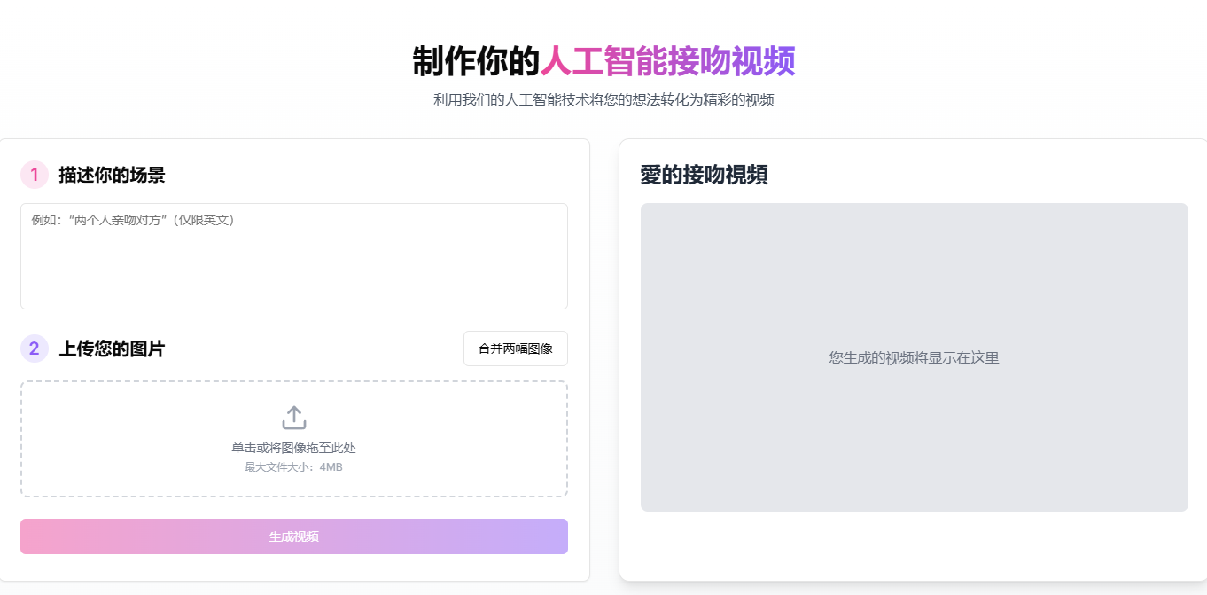The width and height of the screenshot is (1207, 595).
Task: Click the upload arrow icon
Action: (x=293, y=418)
